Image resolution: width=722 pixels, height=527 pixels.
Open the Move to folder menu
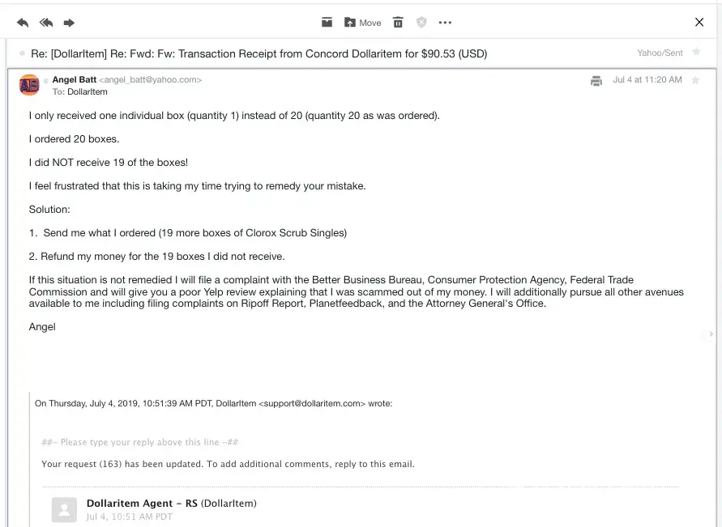pos(362,23)
